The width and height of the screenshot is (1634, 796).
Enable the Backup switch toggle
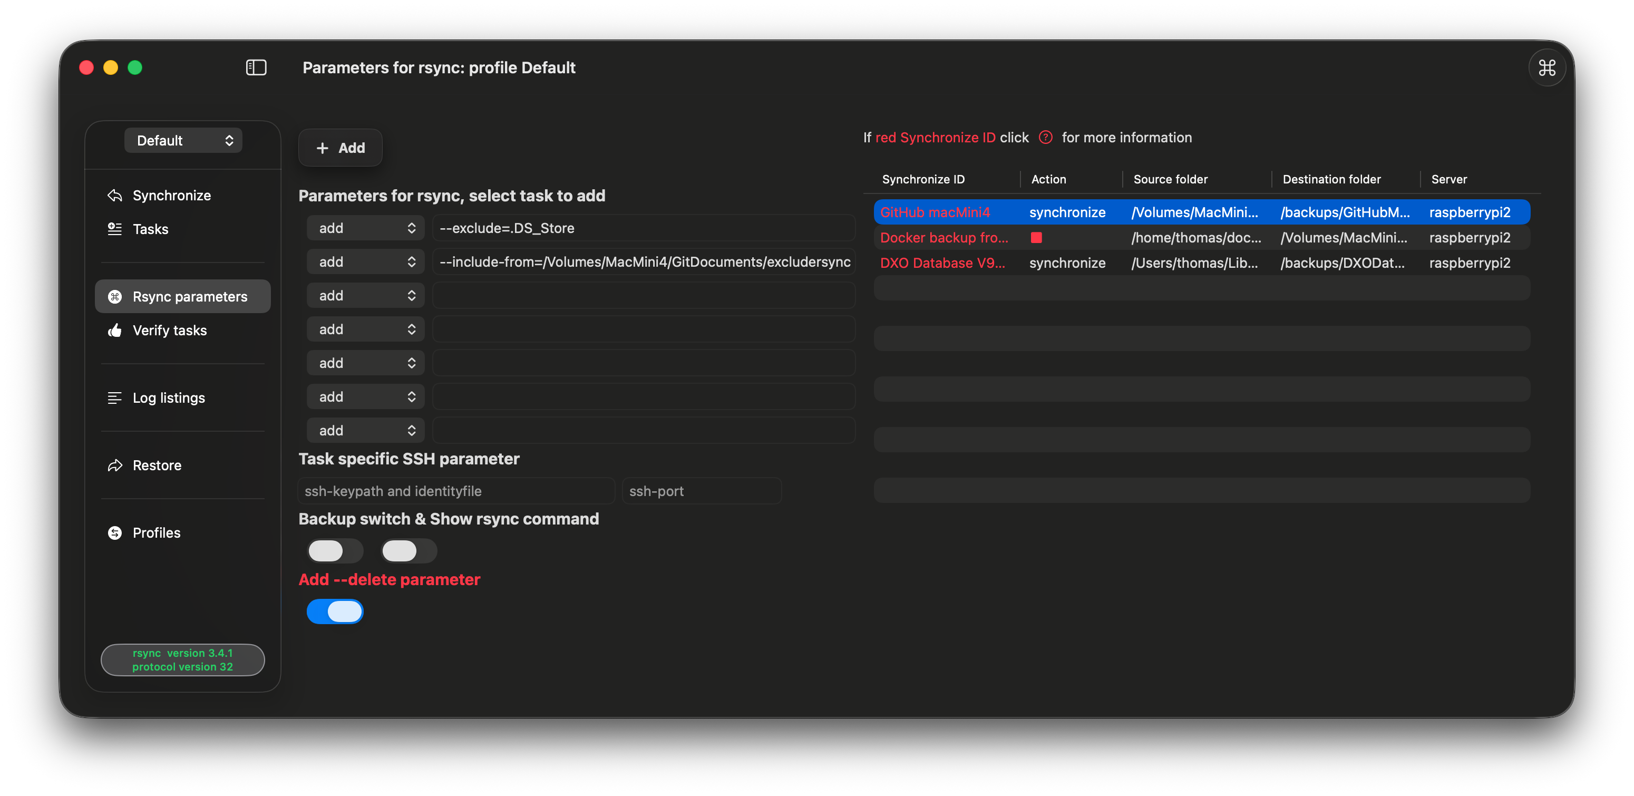[x=334, y=550]
